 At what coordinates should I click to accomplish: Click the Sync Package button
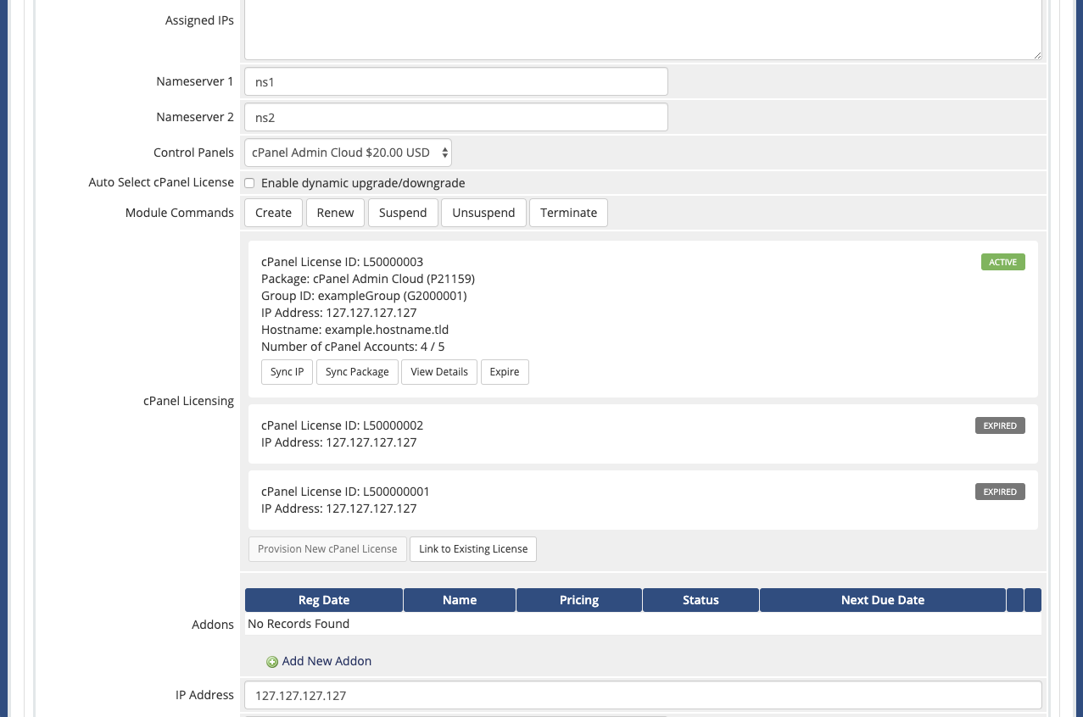(x=357, y=372)
